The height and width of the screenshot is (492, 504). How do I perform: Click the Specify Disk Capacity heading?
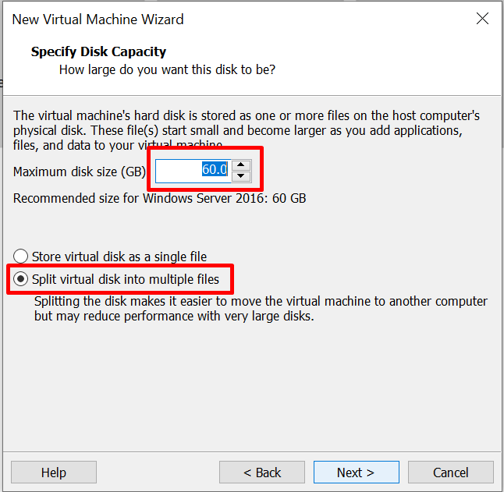click(x=98, y=52)
